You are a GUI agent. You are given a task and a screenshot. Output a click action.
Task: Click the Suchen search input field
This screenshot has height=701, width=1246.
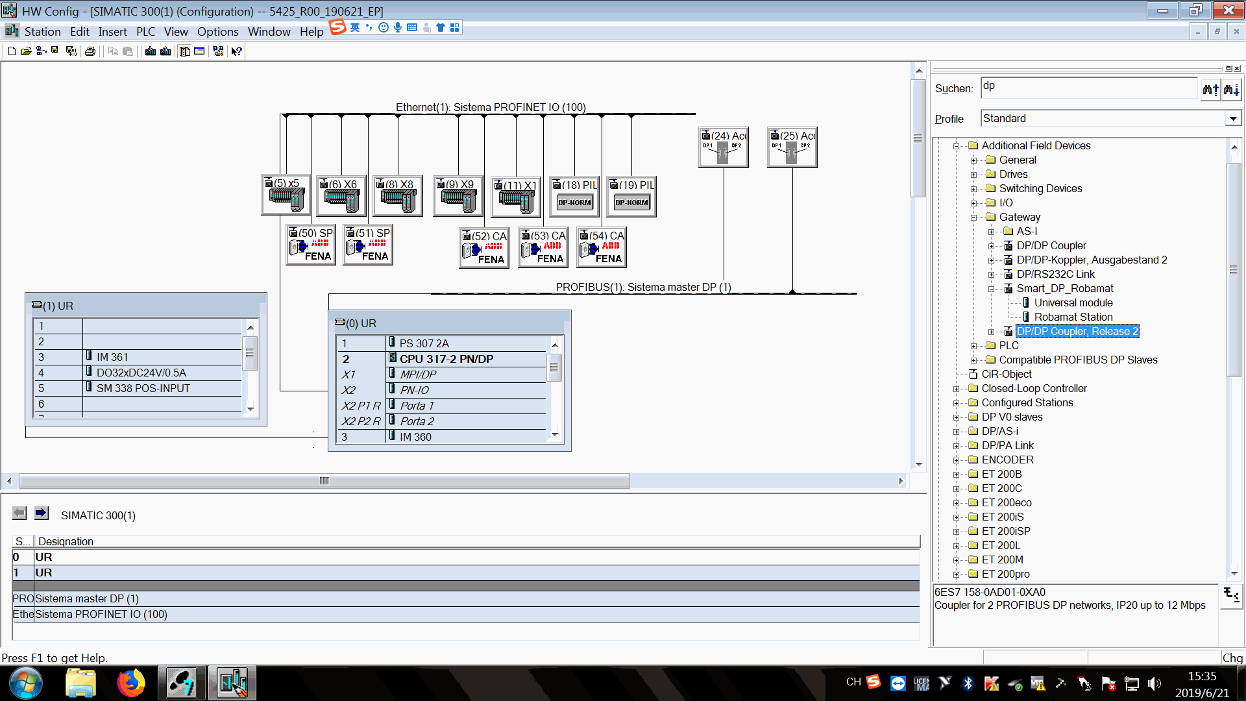coord(1088,88)
